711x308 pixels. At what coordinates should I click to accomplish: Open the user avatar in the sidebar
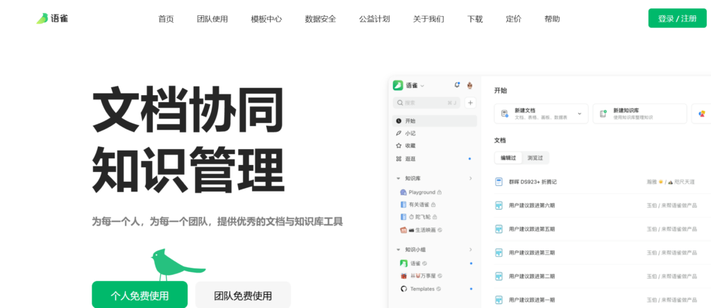point(470,85)
